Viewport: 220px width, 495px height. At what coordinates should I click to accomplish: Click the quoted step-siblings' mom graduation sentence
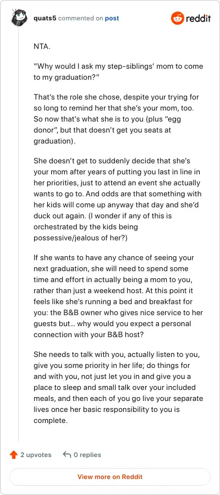tap(118, 72)
